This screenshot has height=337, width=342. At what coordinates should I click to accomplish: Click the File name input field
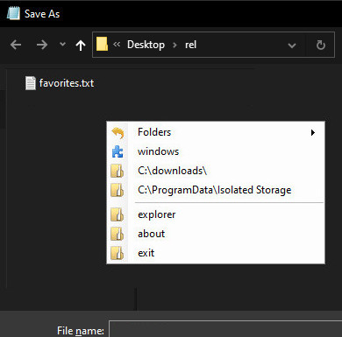(225, 329)
